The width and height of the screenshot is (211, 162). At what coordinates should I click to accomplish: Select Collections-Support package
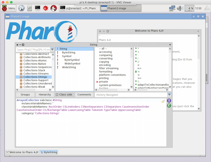point(36,80)
